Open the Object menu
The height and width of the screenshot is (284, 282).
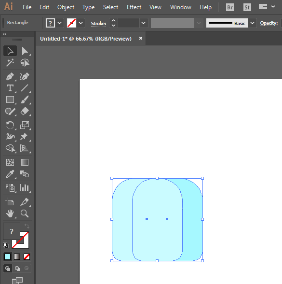pos(66,7)
